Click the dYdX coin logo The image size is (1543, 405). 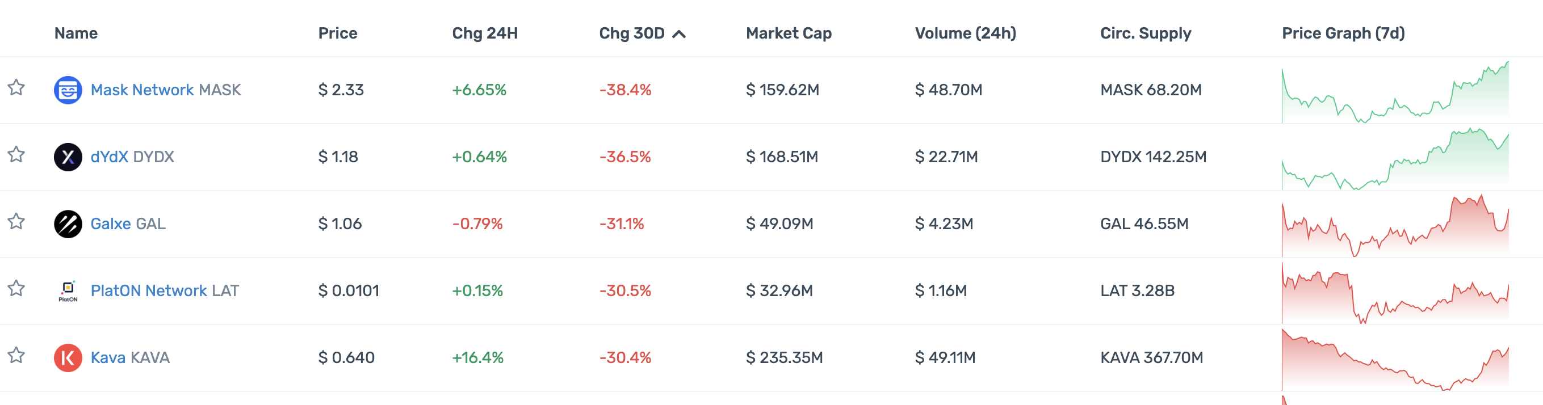point(68,157)
